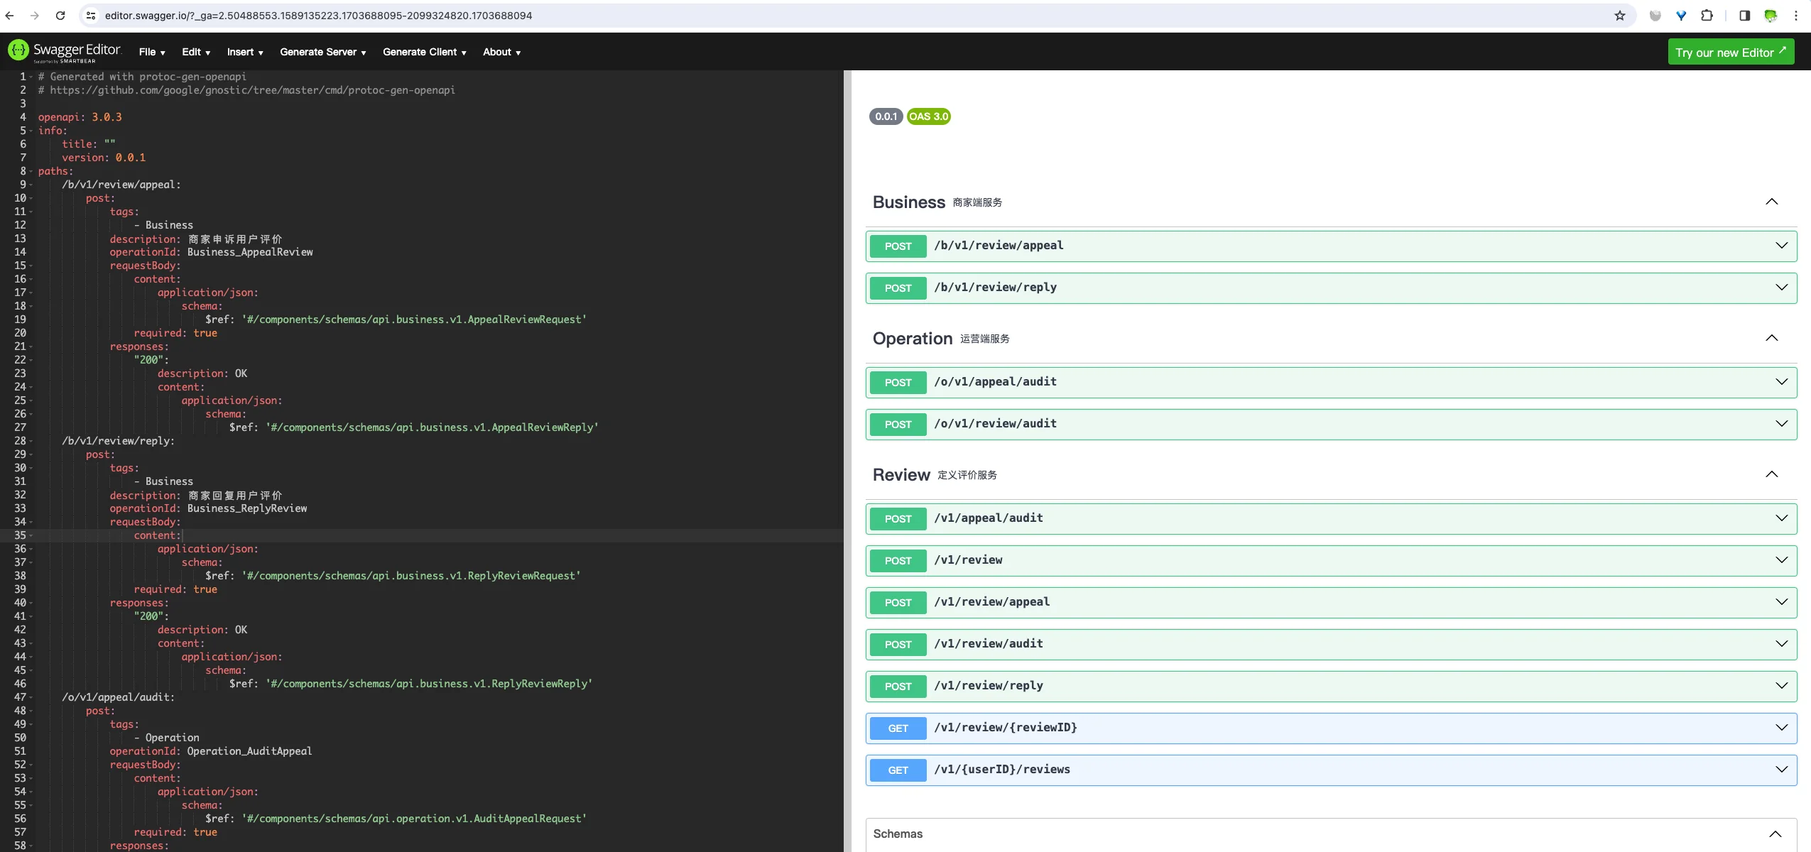Click the POST /v1/review/reply method badge
This screenshot has width=1811, height=852.
tap(898, 687)
